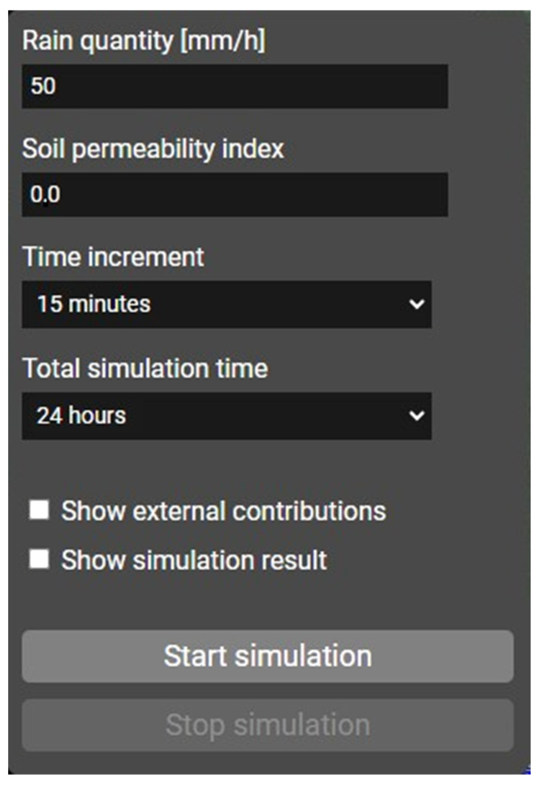Click the 24 hours selected option text
The image size is (537, 785).
coord(81,416)
